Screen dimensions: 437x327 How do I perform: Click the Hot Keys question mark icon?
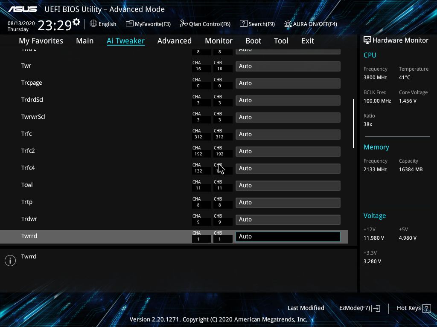(x=426, y=308)
